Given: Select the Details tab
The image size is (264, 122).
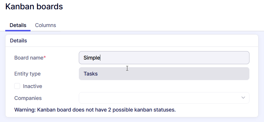Looking at the screenshot, I should (x=18, y=25).
